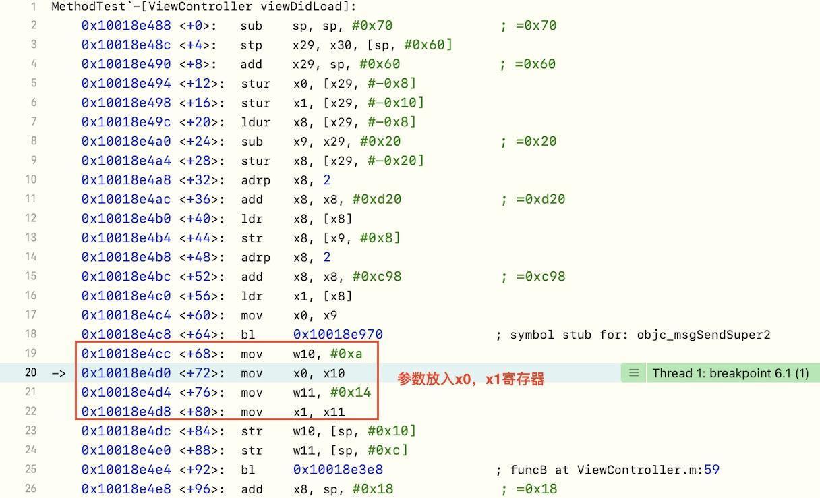
Task: Click the program counter arrow on line 20
Action: 59,373
